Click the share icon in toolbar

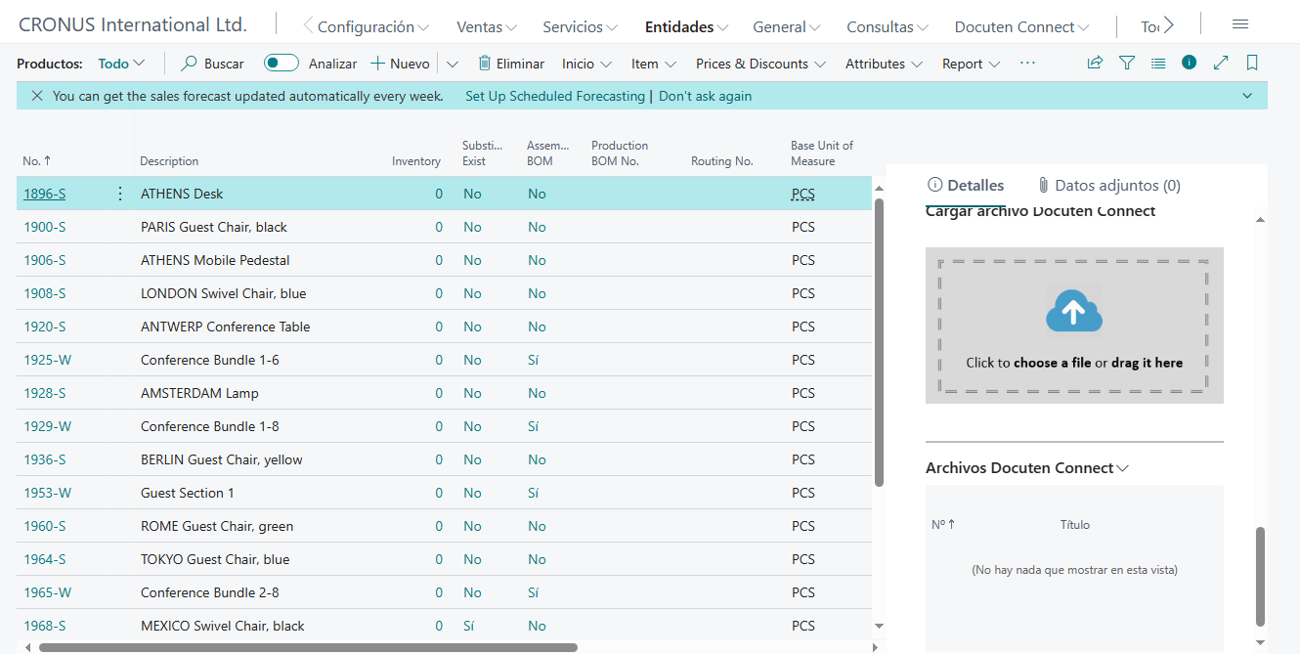pos(1095,63)
